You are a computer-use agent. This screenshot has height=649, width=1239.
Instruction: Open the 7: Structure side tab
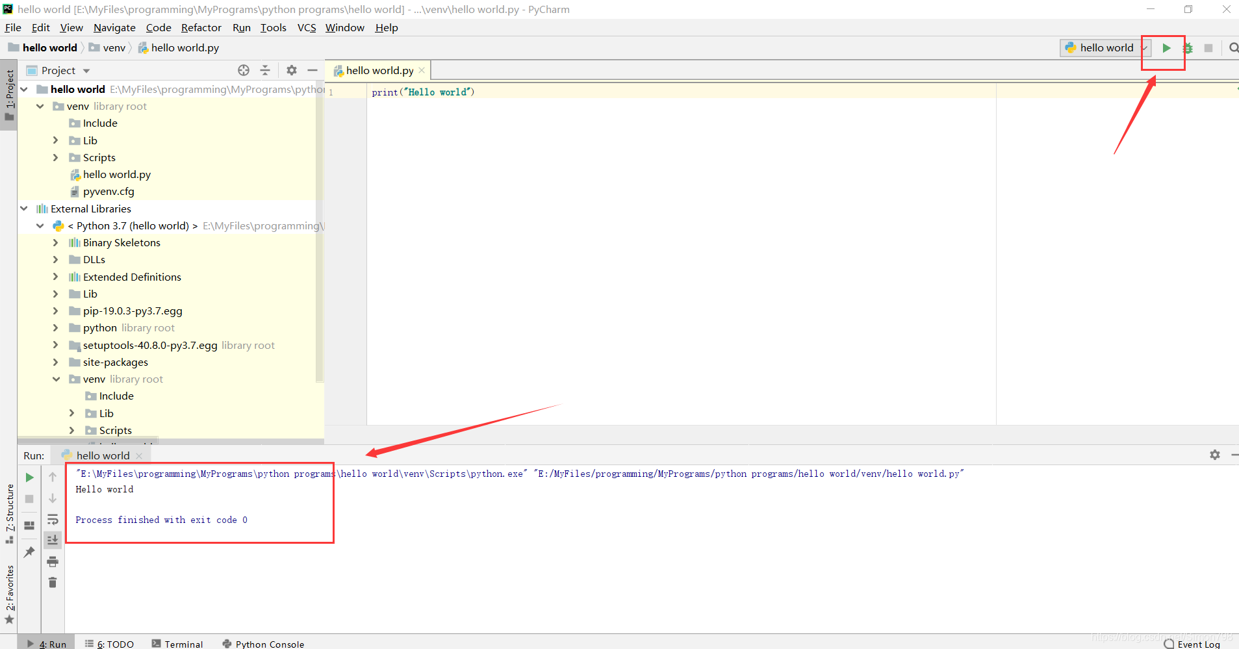[9, 513]
